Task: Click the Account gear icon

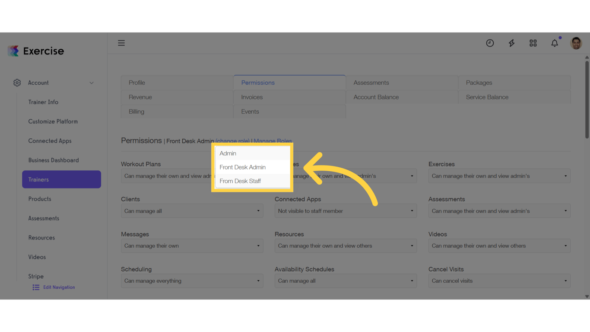Action: [x=17, y=83]
